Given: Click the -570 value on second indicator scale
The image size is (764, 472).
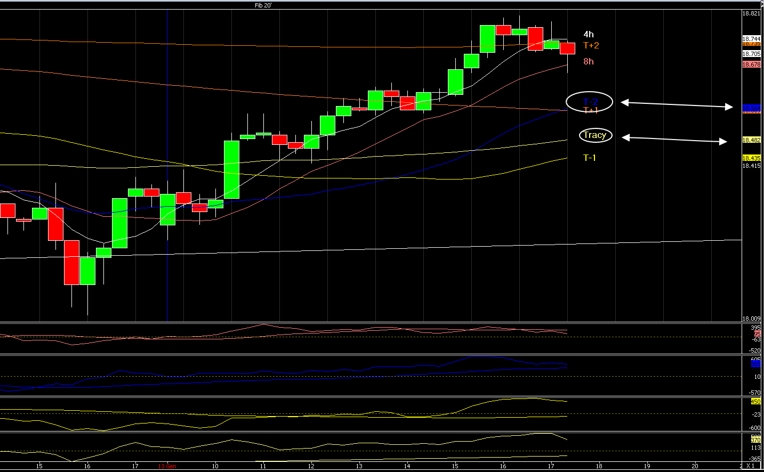Looking at the screenshot, I should pos(755,393).
